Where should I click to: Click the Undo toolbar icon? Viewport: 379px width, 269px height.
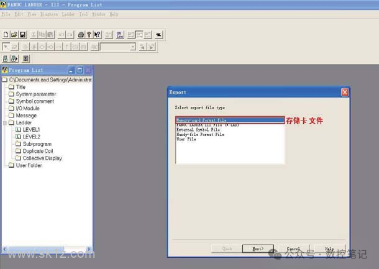(62, 35)
